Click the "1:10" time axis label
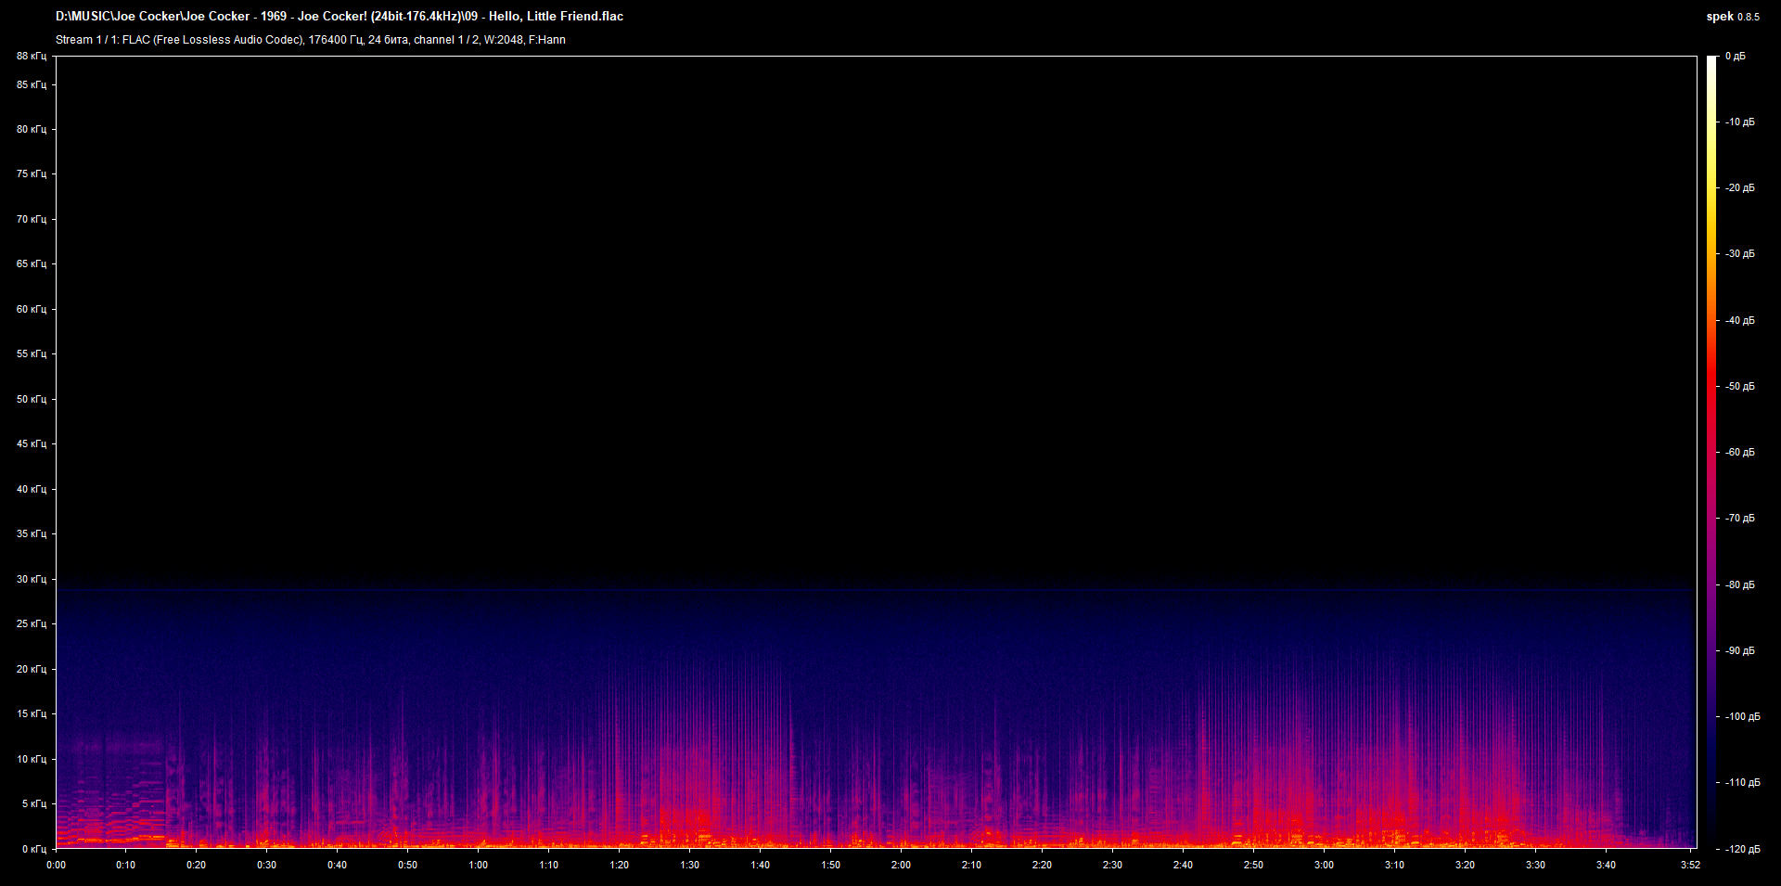The height and width of the screenshot is (886, 1781). coord(549,865)
